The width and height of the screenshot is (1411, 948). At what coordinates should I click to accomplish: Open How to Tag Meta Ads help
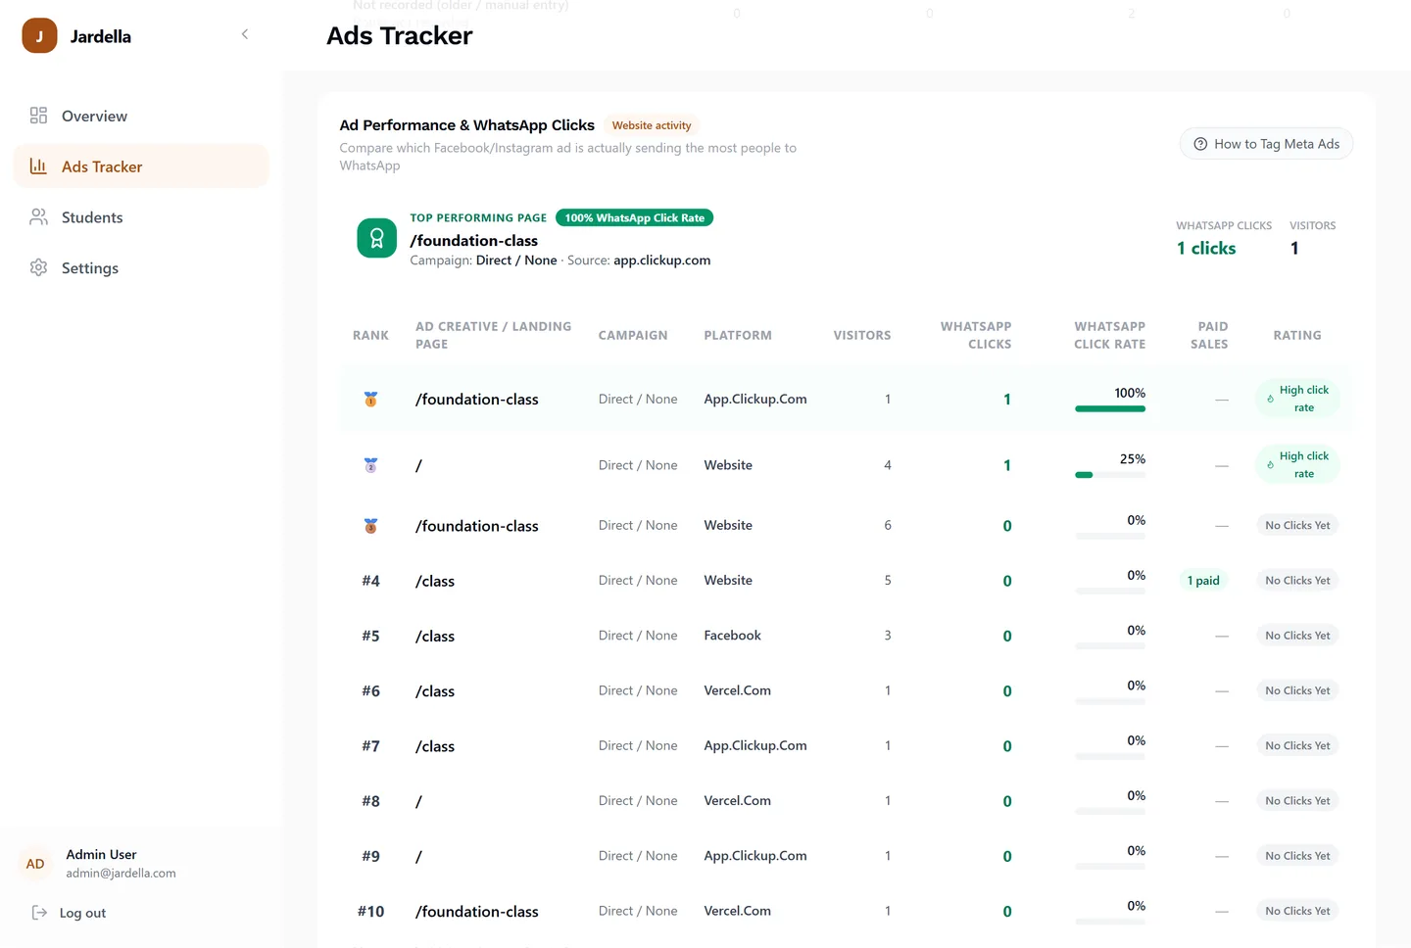tap(1266, 144)
